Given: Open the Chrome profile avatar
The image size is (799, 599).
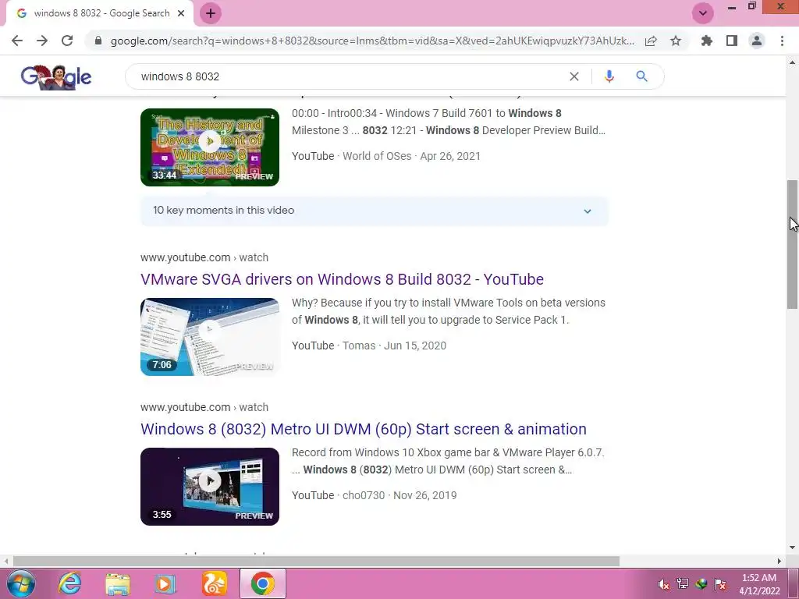Looking at the screenshot, I should pos(757,41).
